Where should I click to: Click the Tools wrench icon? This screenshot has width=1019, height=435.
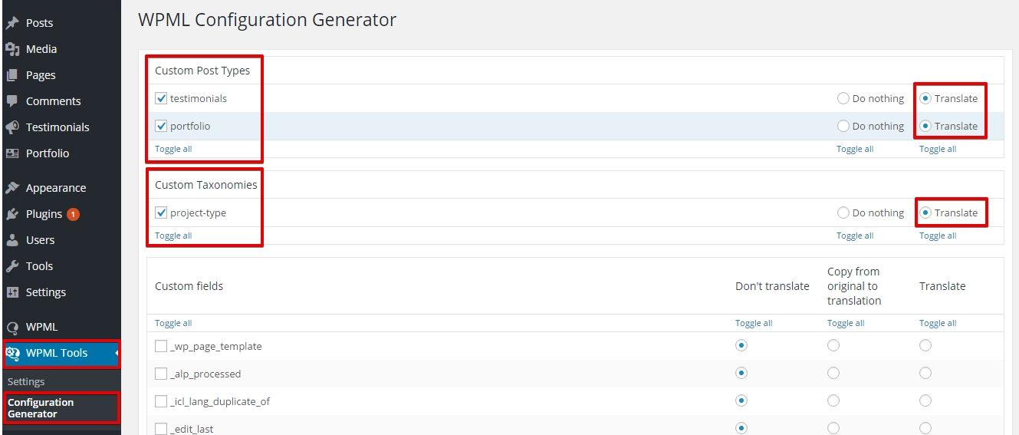tap(12, 266)
